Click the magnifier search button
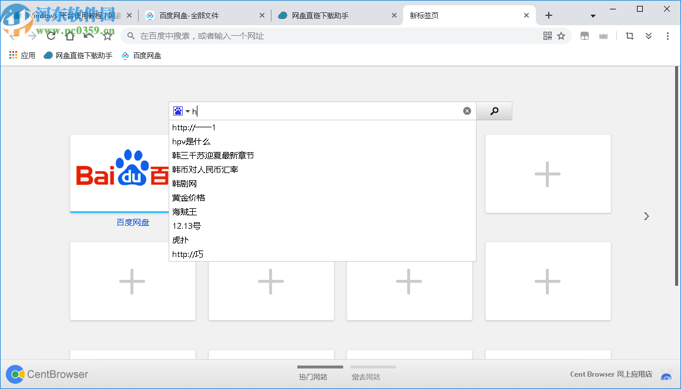The image size is (681, 389). click(494, 110)
